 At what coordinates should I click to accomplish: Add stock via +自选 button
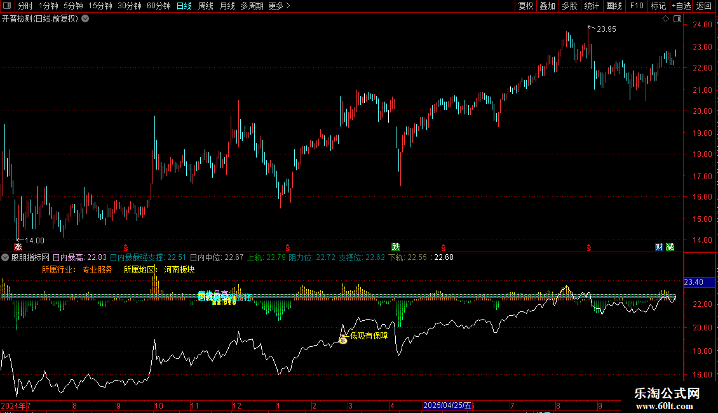[681, 6]
